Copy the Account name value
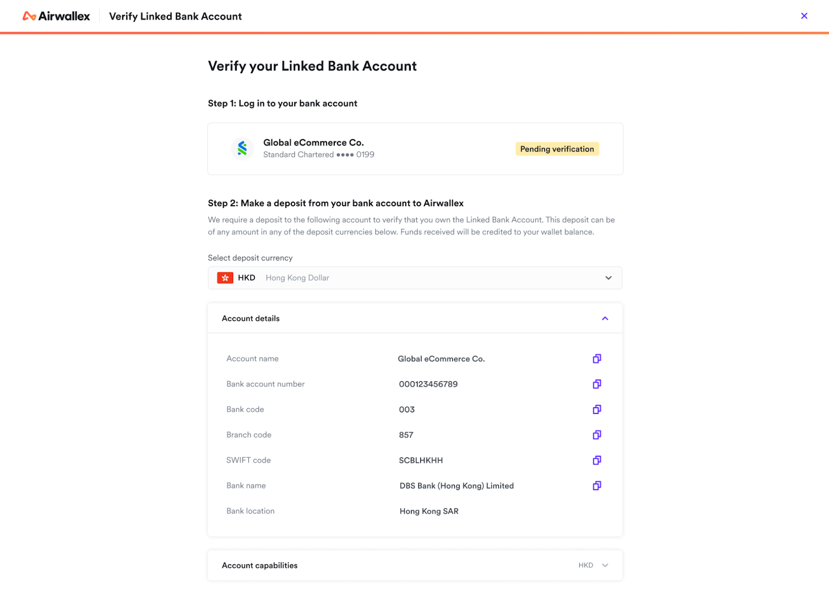The width and height of the screenshot is (829, 590). (597, 358)
